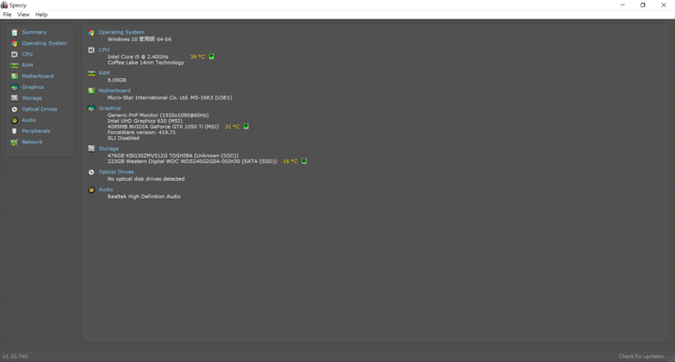Click the Peripherals mouse icon in sidebar
The height and width of the screenshot is (362, 675).
point(14,131)
